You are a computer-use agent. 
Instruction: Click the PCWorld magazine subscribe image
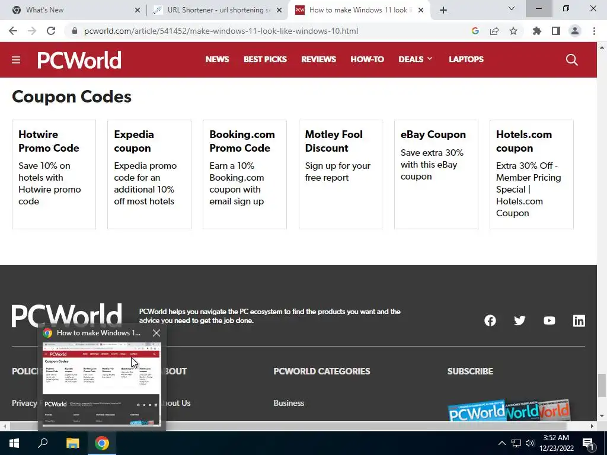coord(509,411)
